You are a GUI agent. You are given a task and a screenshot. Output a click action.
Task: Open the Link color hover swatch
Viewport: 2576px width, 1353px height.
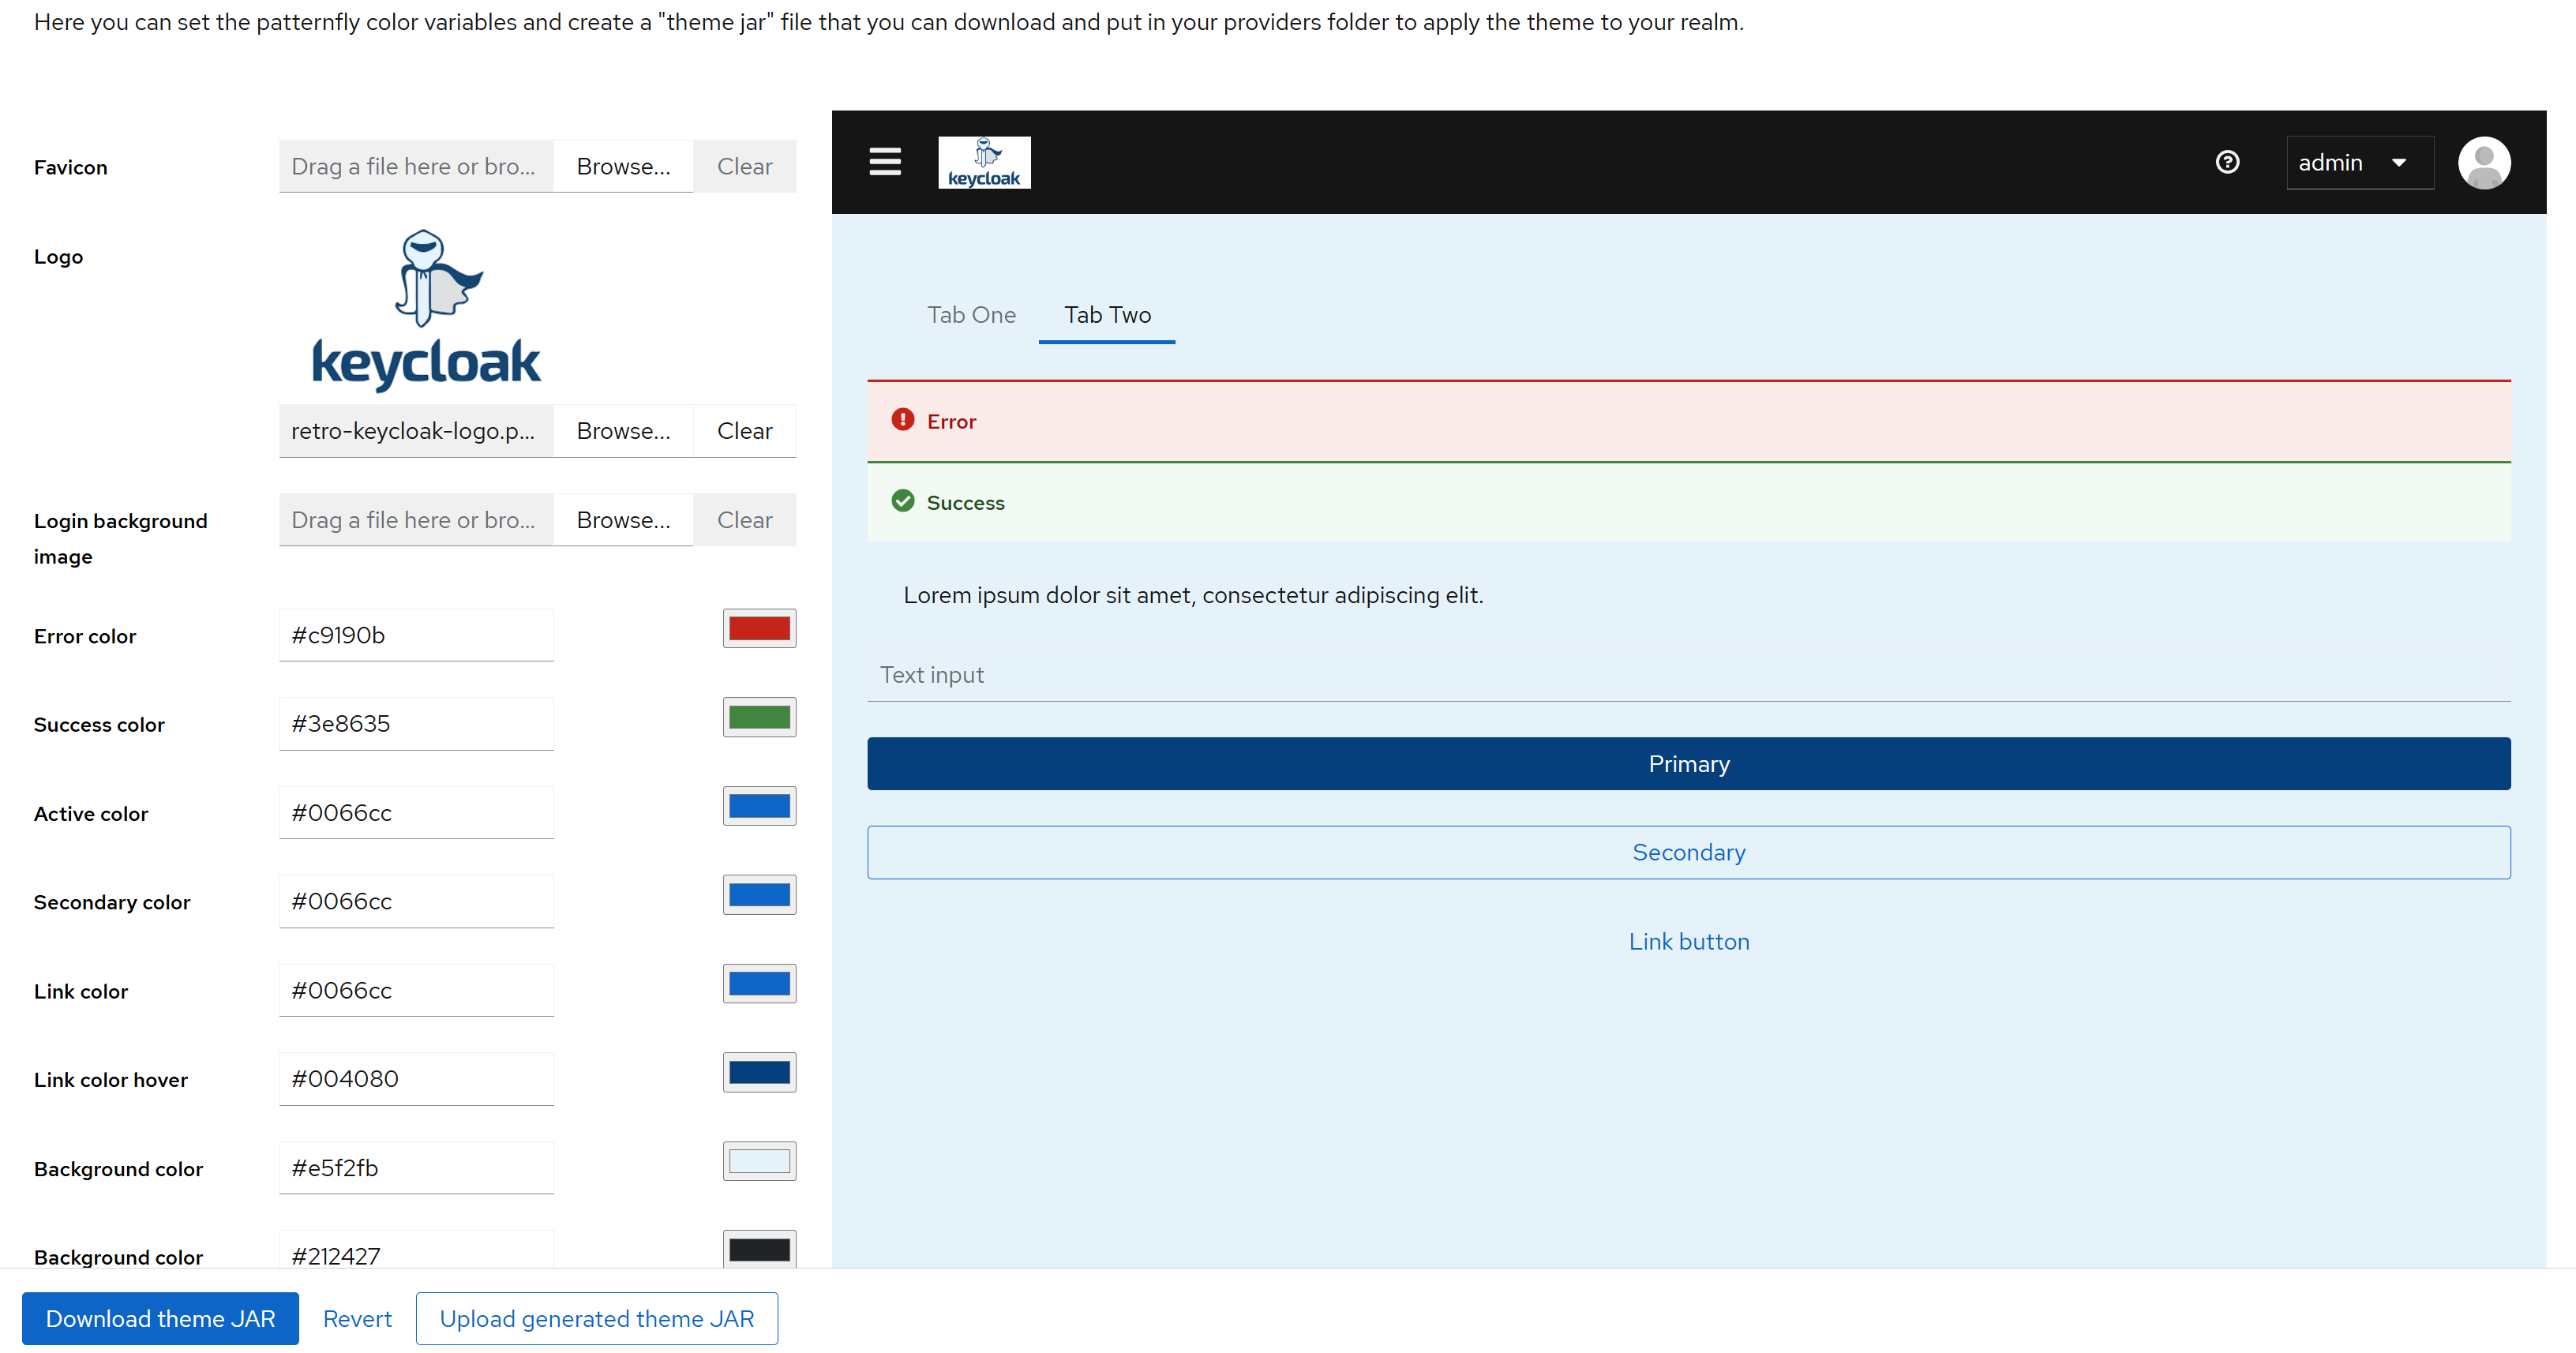click(759, 1072)
